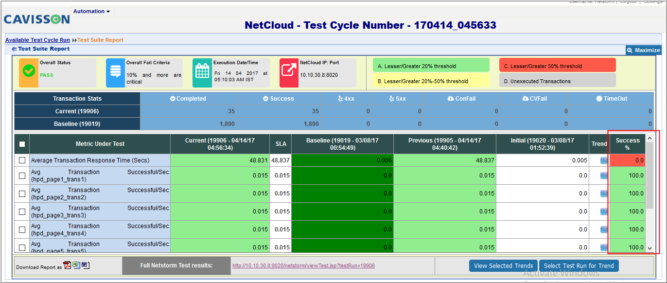Click the ConFail column header

(461, 99)
